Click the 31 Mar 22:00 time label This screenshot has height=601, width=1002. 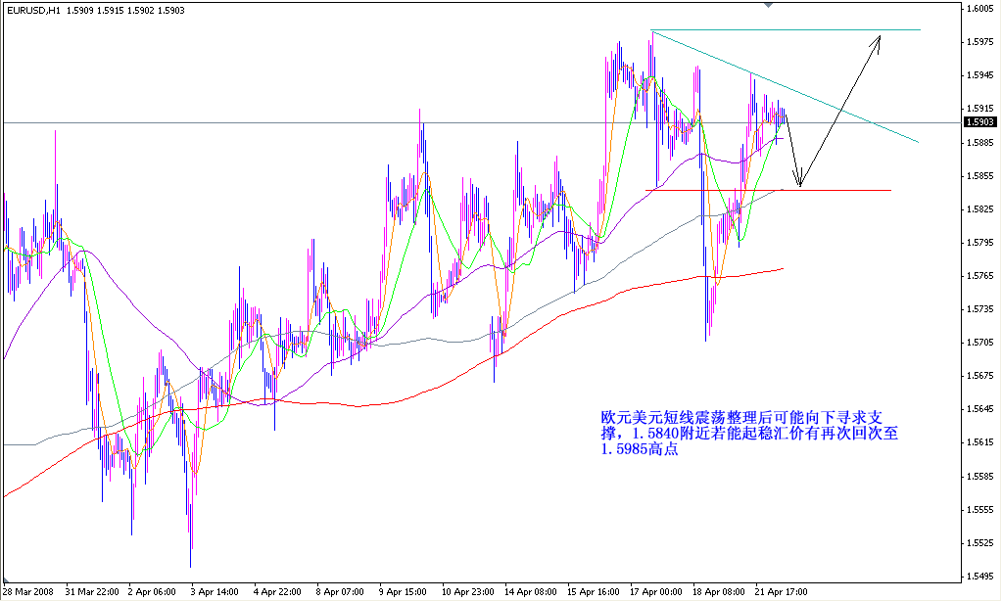92,592
